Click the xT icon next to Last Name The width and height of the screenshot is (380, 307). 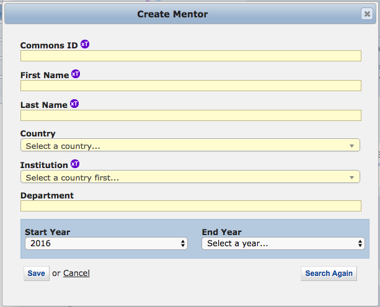tap(74, 104)
